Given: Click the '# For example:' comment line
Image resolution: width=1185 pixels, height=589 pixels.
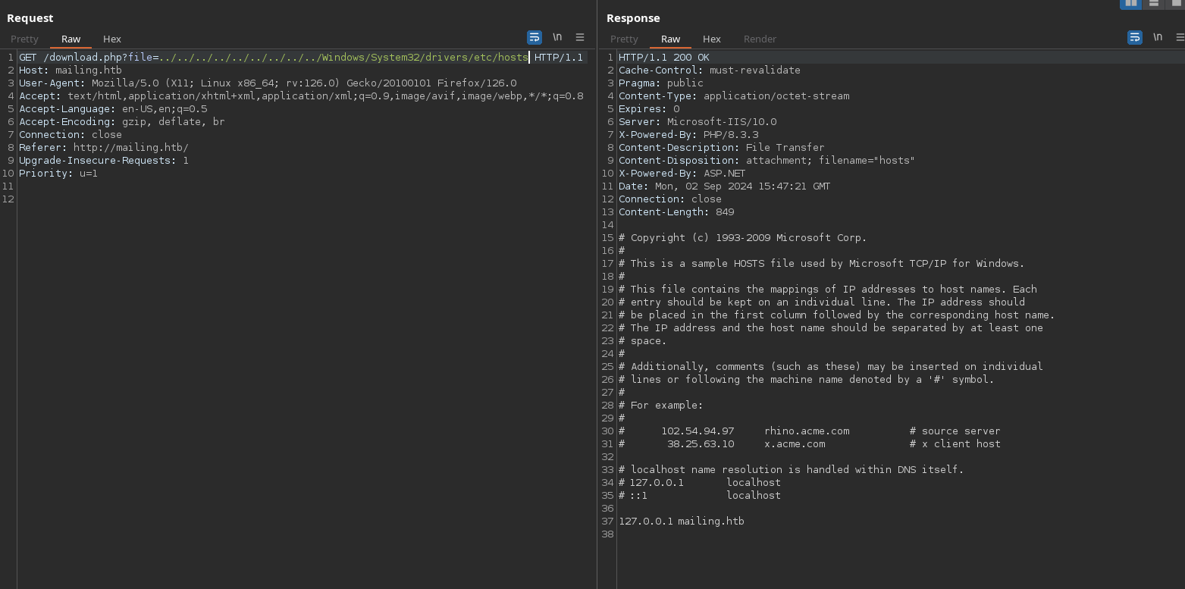Looking at the screenshot, I should (x=661, y=406).
